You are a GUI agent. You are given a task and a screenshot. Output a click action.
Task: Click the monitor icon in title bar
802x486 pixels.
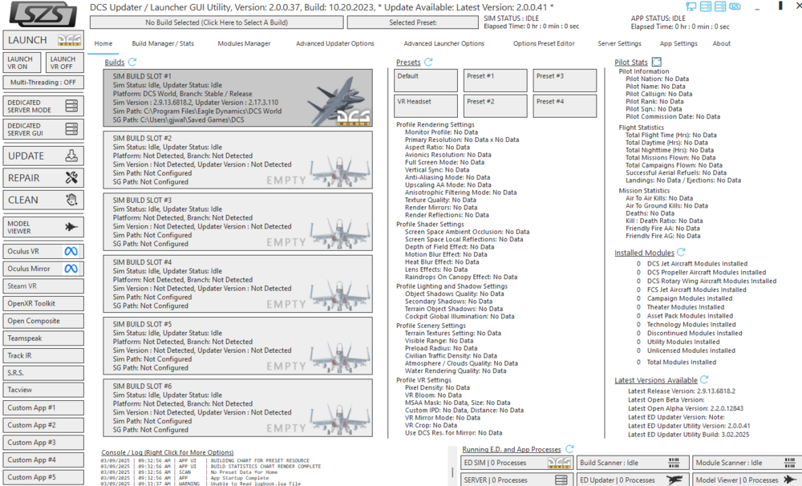tap(691, 6)
